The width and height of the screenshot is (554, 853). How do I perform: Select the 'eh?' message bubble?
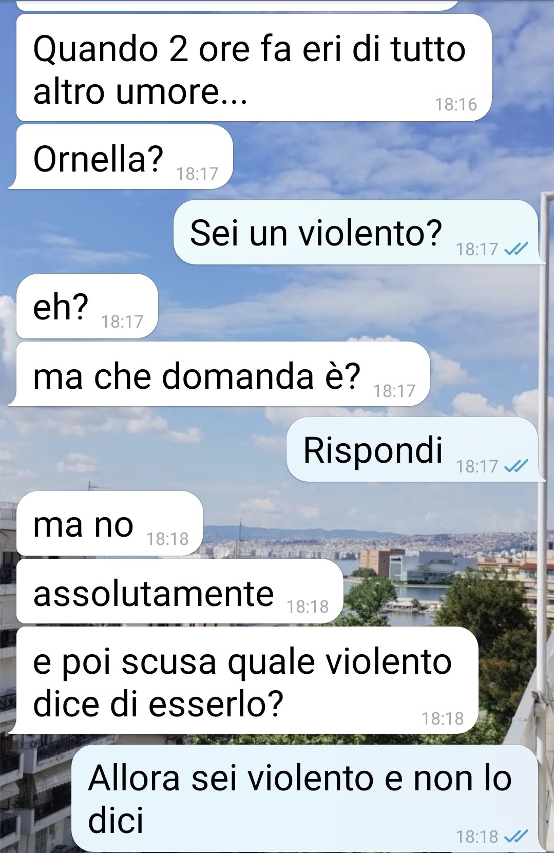coord(87,306)
